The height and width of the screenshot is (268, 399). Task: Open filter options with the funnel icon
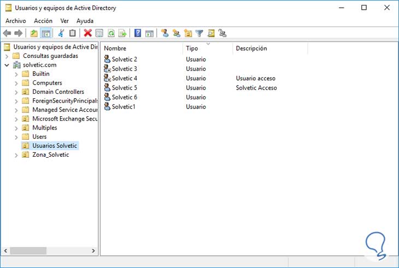pyautogui.click(x=199, y=33)
